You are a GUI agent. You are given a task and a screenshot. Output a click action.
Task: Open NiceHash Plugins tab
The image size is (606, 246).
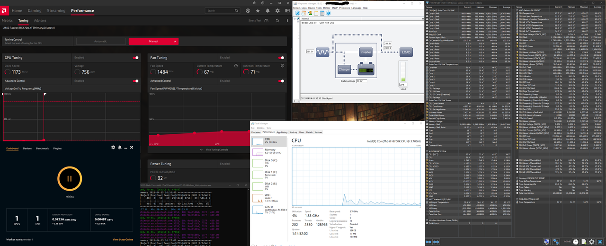pyautogui.click(x=57, y=148)
